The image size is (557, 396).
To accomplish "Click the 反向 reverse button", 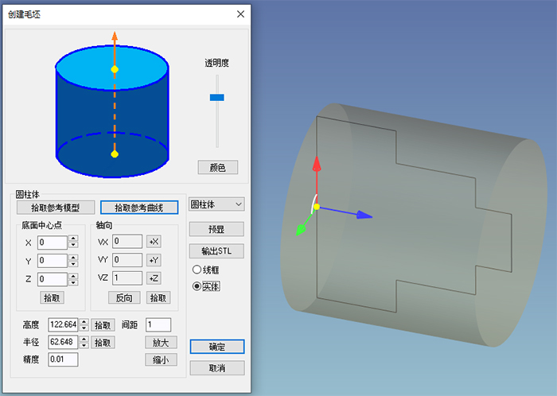I will point(124,298).
